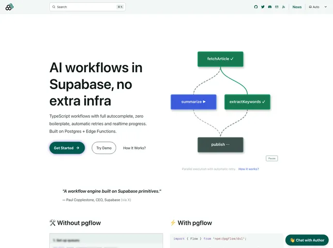Follow the How It Works? hero link
The height and width of the screenshot is (248, 333).
click(134, 148)
